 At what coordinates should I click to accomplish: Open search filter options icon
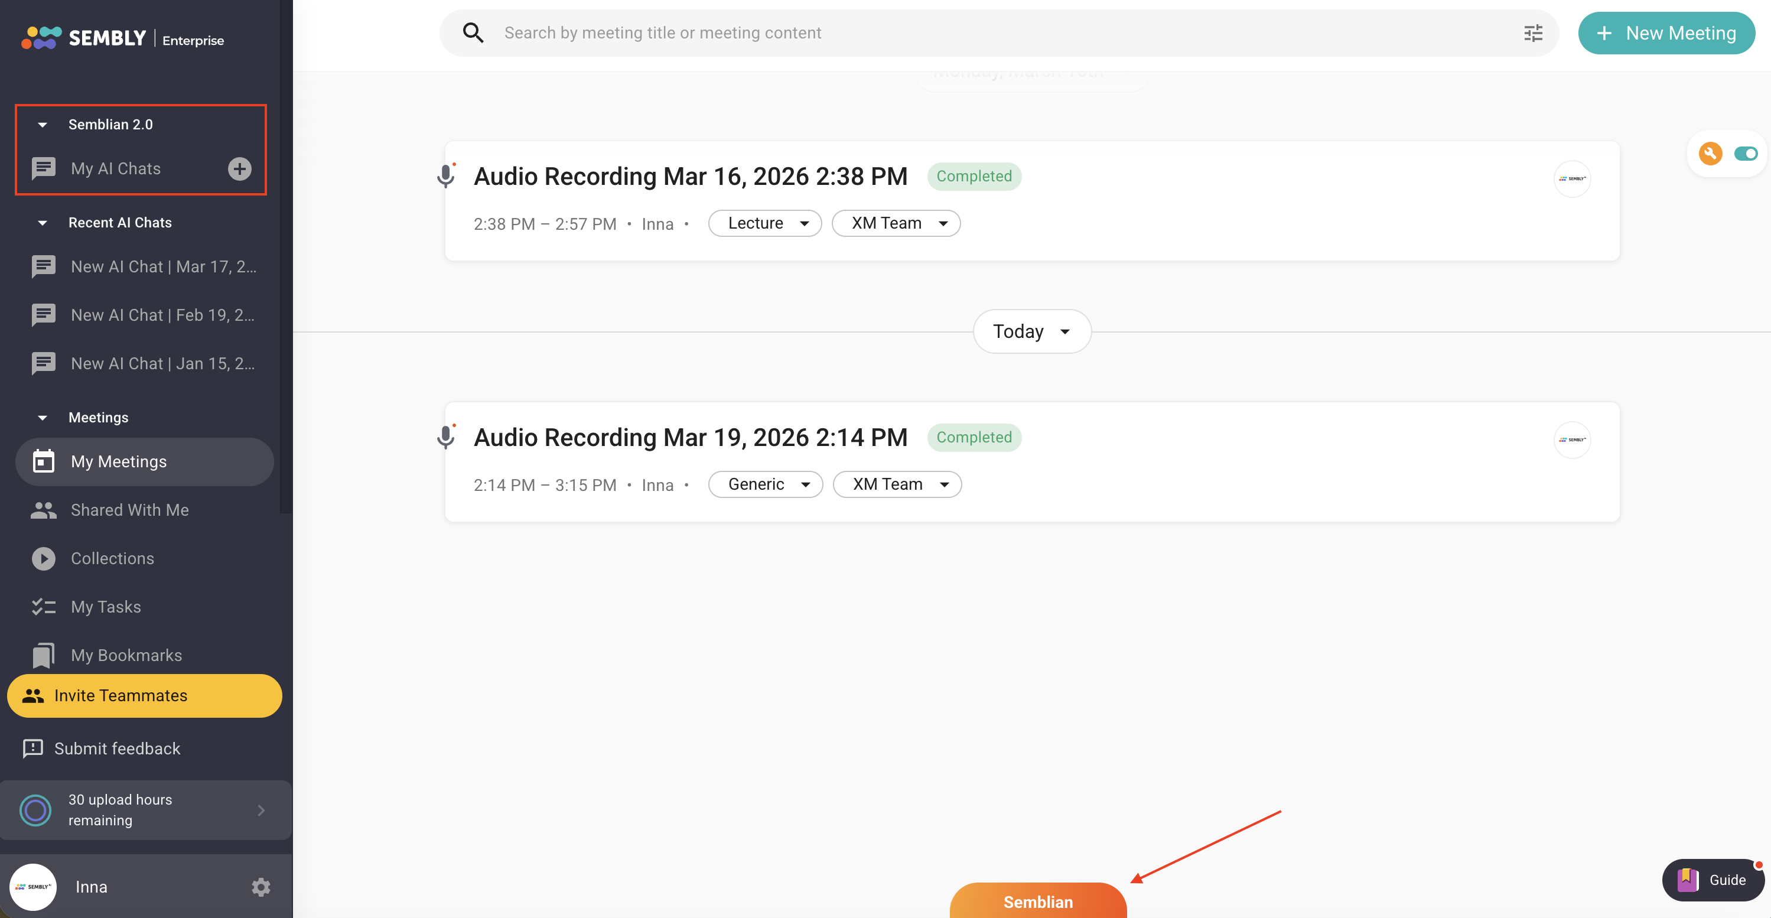[1532, 33]
